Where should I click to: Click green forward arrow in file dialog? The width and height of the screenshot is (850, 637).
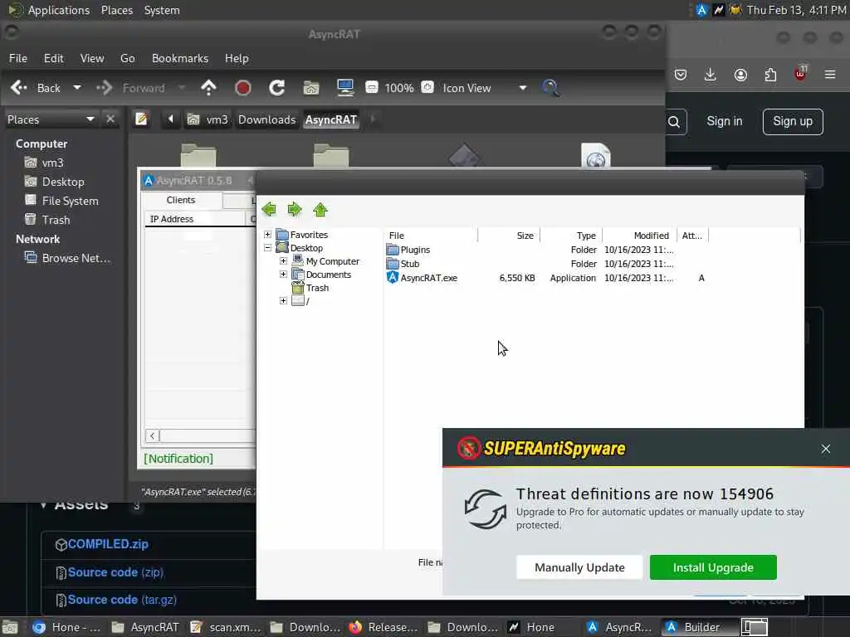(x=295, y=209)
